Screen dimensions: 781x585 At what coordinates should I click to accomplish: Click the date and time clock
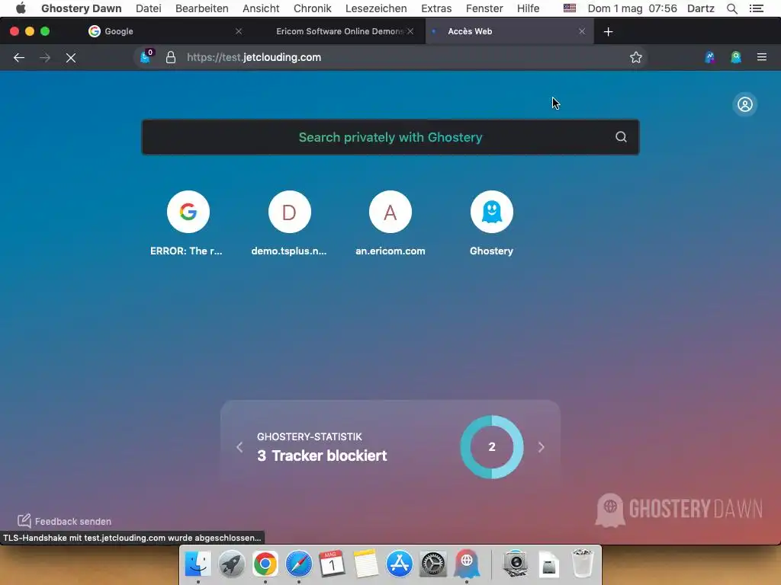[632, 8]
